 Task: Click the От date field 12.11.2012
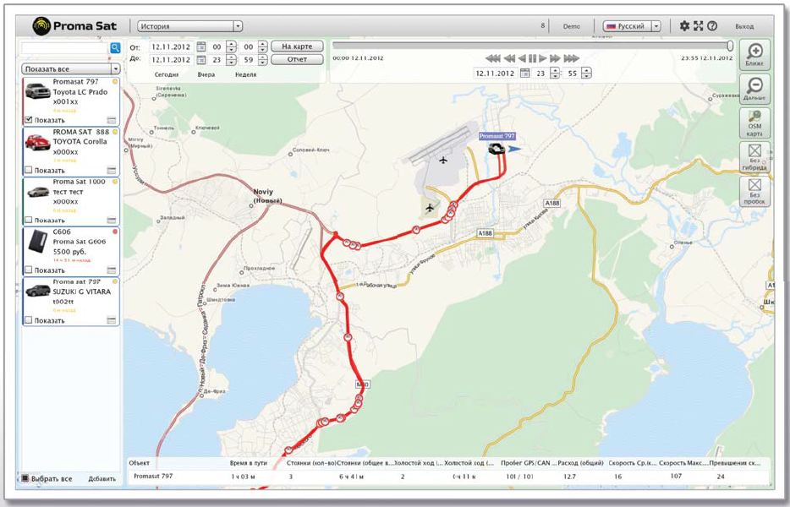(x=171, y=46)
